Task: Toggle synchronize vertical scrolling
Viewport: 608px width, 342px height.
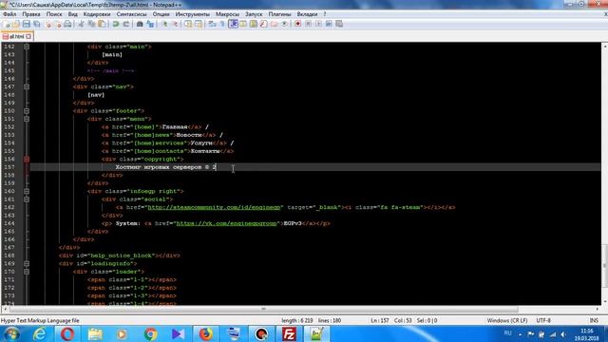Action: click(188, 24)
